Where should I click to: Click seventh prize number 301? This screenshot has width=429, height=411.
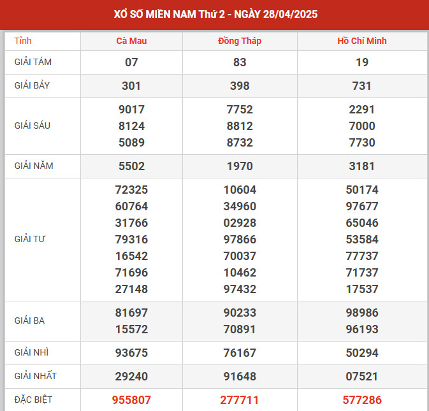point(131,86)
